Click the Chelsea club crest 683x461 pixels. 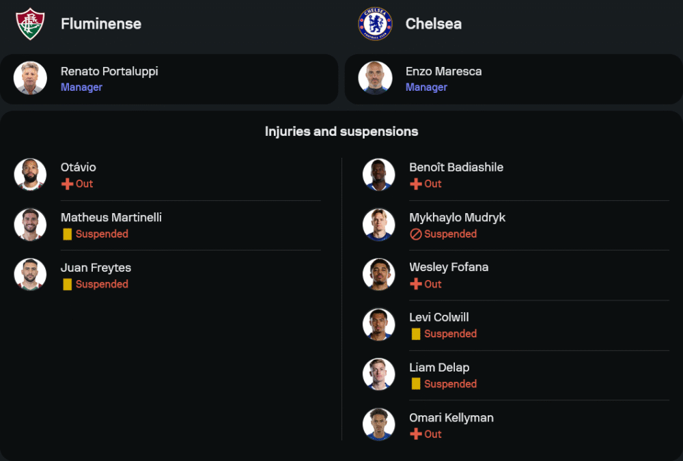(375, 24)
